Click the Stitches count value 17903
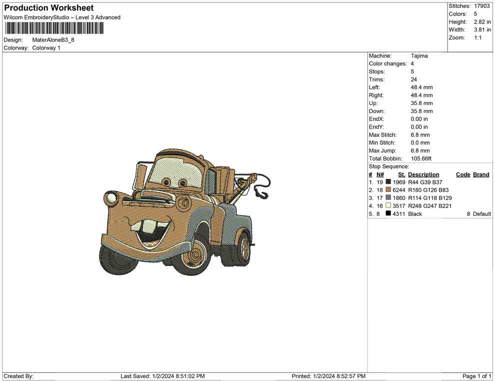 [482, 6]
